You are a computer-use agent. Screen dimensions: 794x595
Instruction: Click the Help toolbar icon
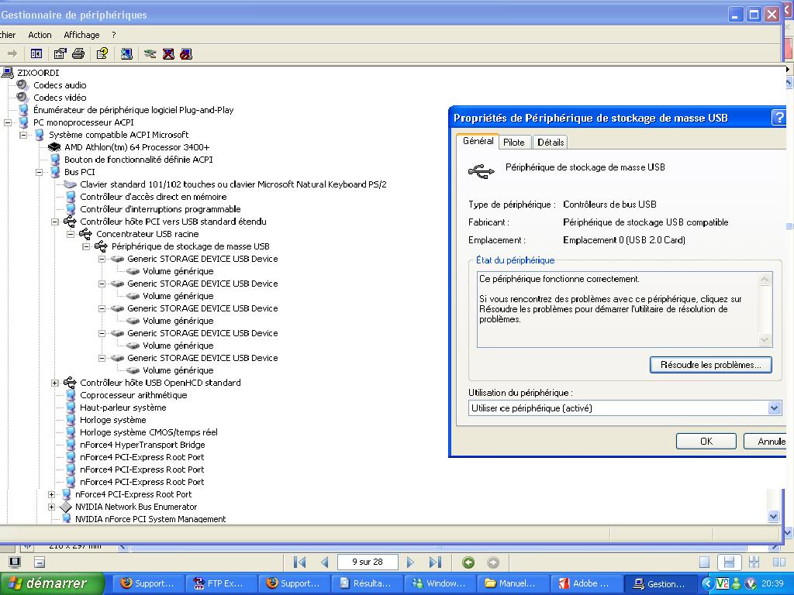pos(102,53)
